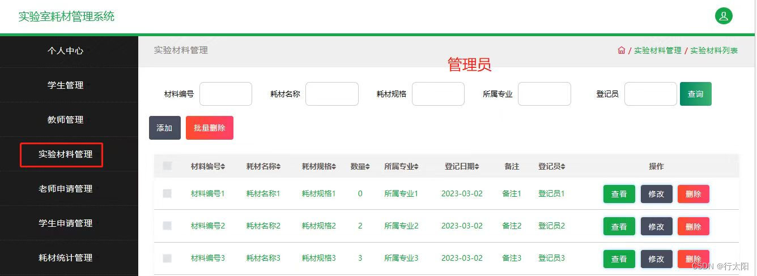
Task: Click 删除 for 材料编号1 row
Action: 694,194
